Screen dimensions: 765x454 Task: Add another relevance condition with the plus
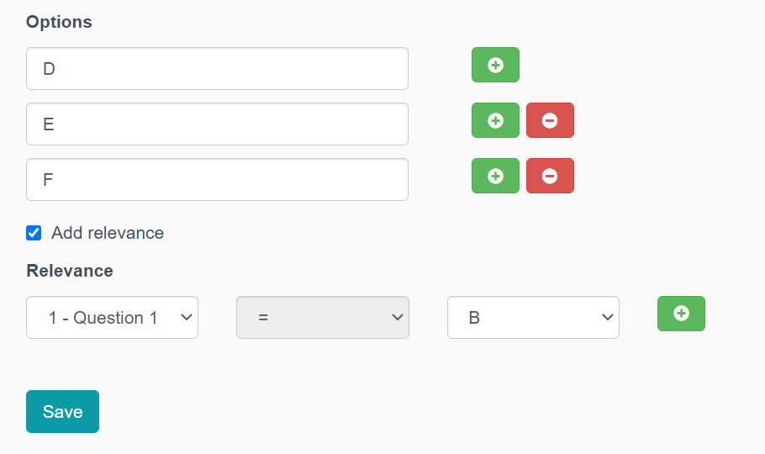[681, 314]
